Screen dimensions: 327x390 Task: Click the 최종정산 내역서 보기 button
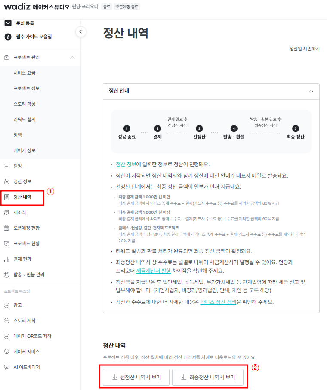(x=208, y=377)
